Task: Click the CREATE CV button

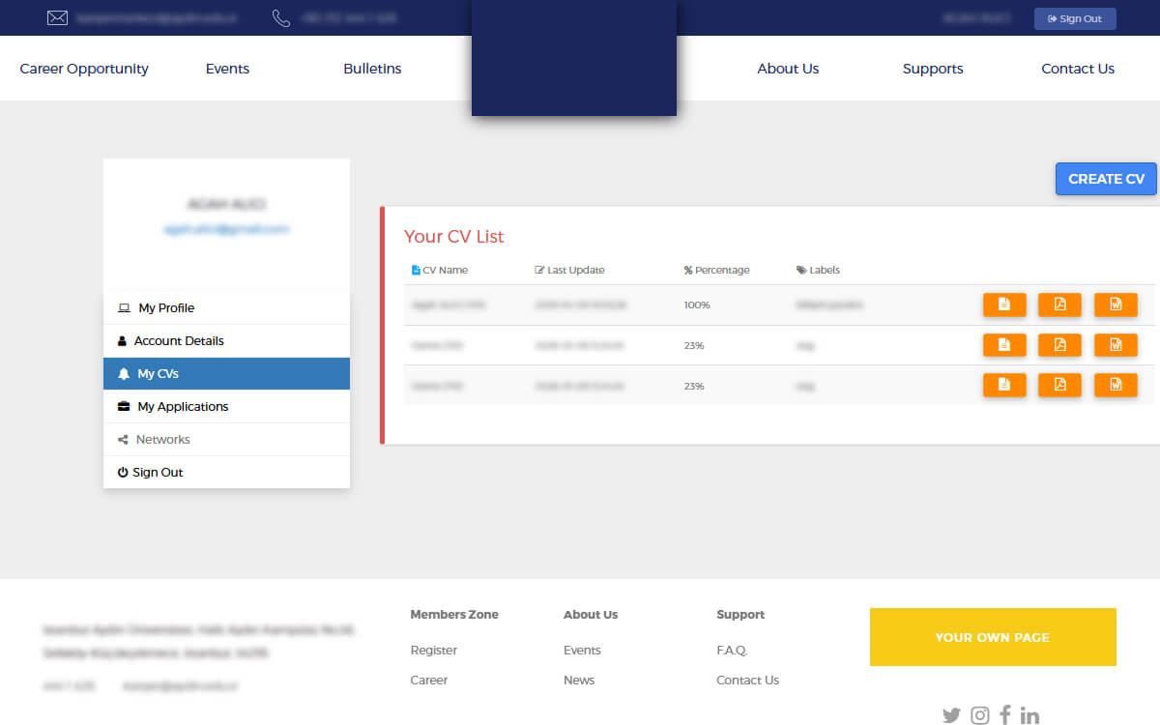Action: click(1106, 179)
